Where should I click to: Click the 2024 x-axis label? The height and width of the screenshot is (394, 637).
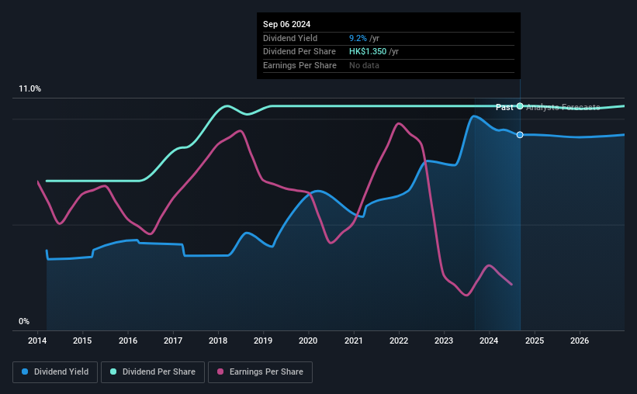[489, 340]
